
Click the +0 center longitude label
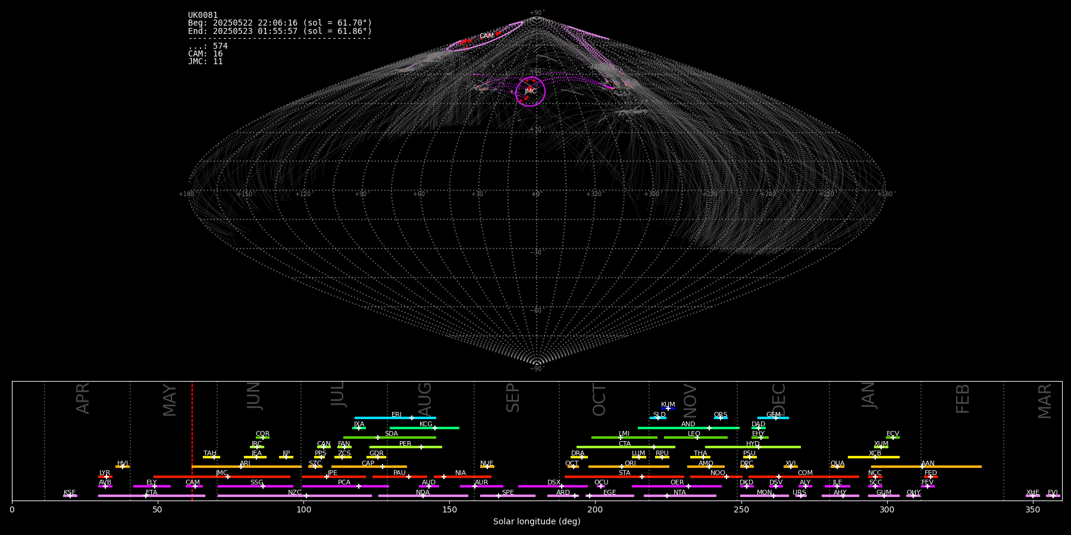[535, 194]
